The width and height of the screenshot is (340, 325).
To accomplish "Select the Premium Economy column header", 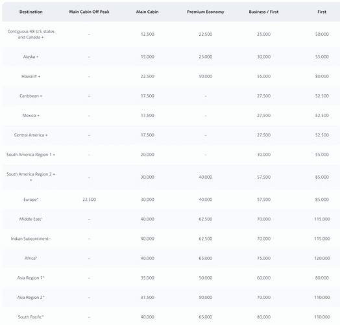I will 205,12.
